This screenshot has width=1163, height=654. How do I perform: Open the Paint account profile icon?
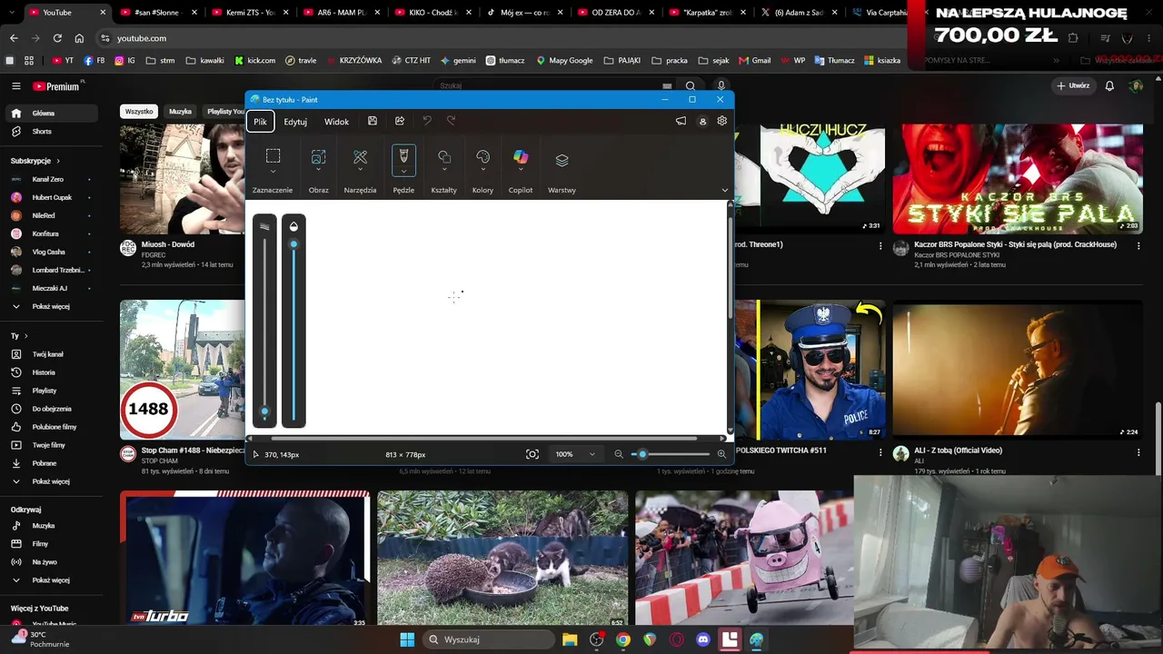click(702, 121)
